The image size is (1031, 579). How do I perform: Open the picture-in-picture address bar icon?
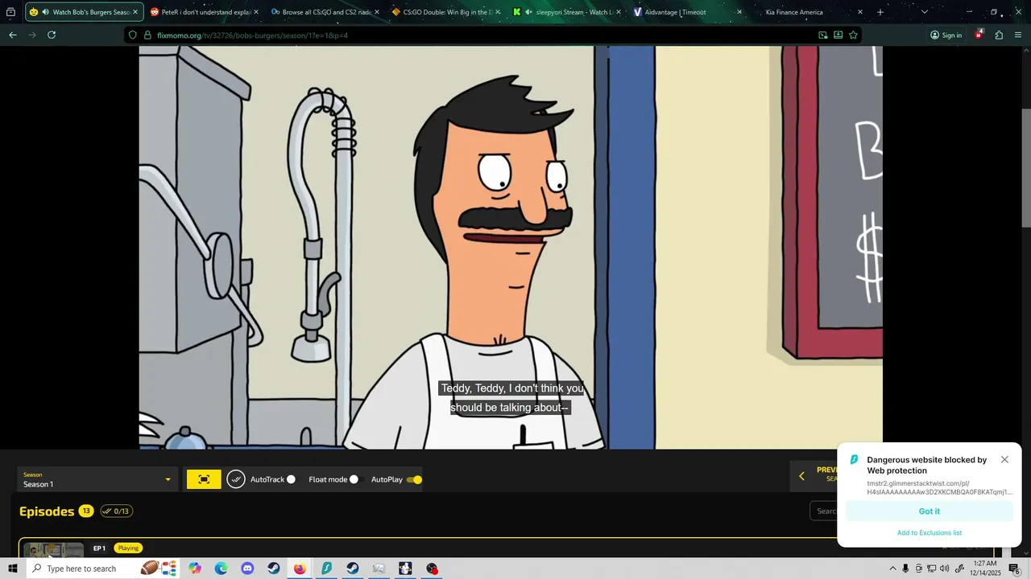(x=822, y=35)
